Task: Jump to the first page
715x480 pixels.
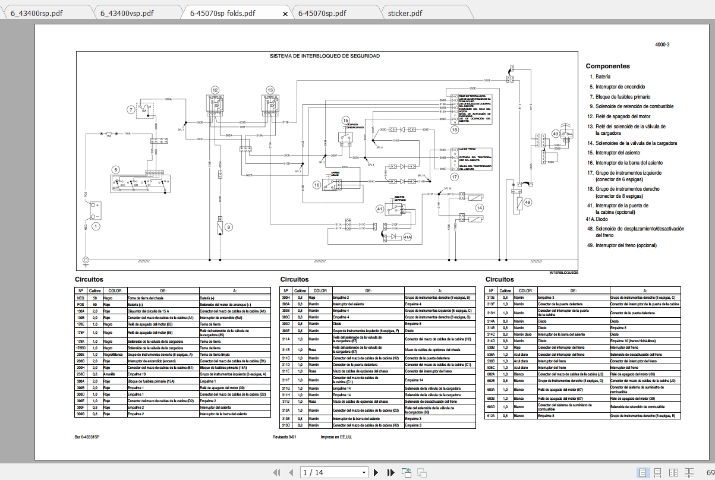Action: tap(277, 472)
